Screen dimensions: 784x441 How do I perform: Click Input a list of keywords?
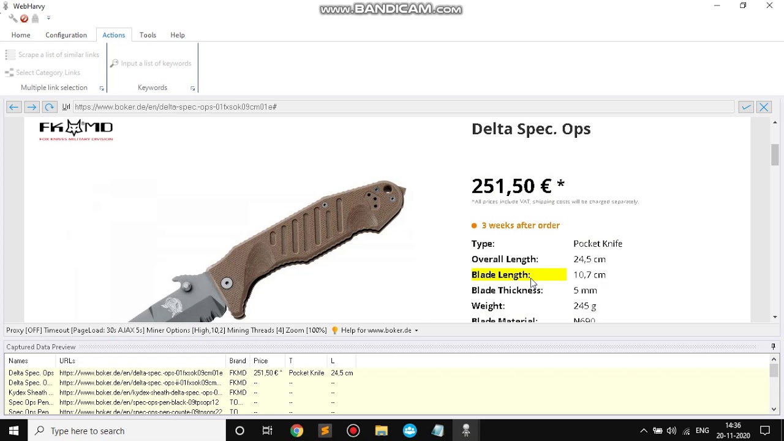click(x=151, y=63)
